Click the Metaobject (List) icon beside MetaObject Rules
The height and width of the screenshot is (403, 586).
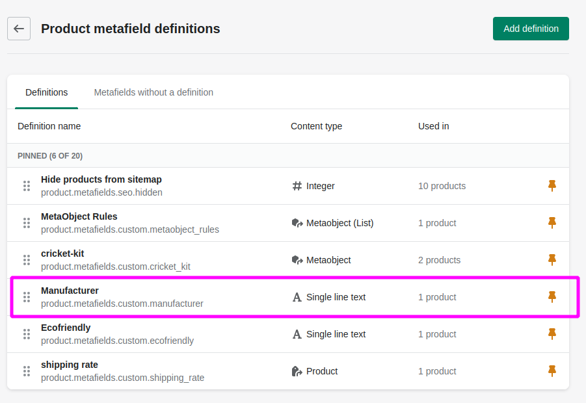tap(296, 223)
